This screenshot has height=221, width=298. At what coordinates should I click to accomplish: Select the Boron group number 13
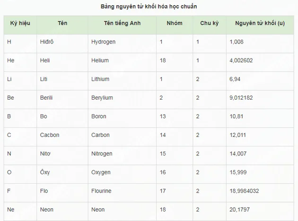[x=163, y=116]
